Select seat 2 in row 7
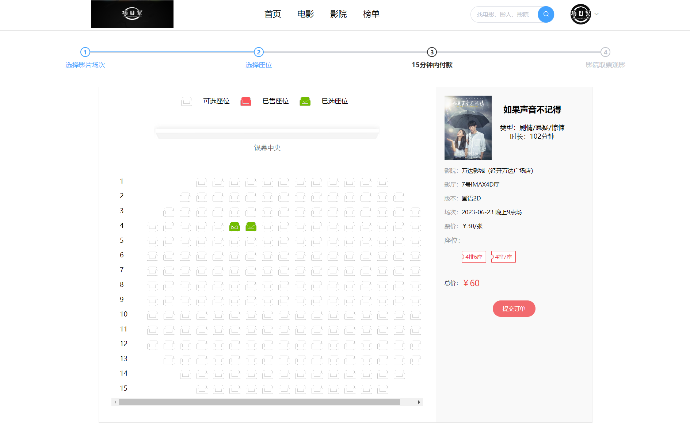Viewport: 690px width, 445px height. click(x=169, y=271)
